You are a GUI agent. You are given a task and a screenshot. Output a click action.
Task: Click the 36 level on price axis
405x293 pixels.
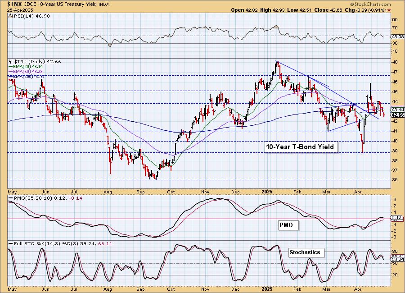click(395, 180)
